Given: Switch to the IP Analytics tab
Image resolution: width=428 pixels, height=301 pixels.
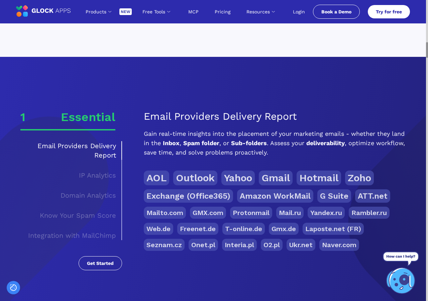Looking at the screenshot, I should pos(97,175).
